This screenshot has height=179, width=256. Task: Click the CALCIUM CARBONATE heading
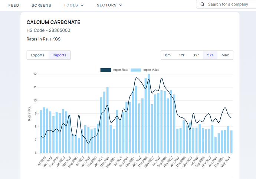click(53, 22)
